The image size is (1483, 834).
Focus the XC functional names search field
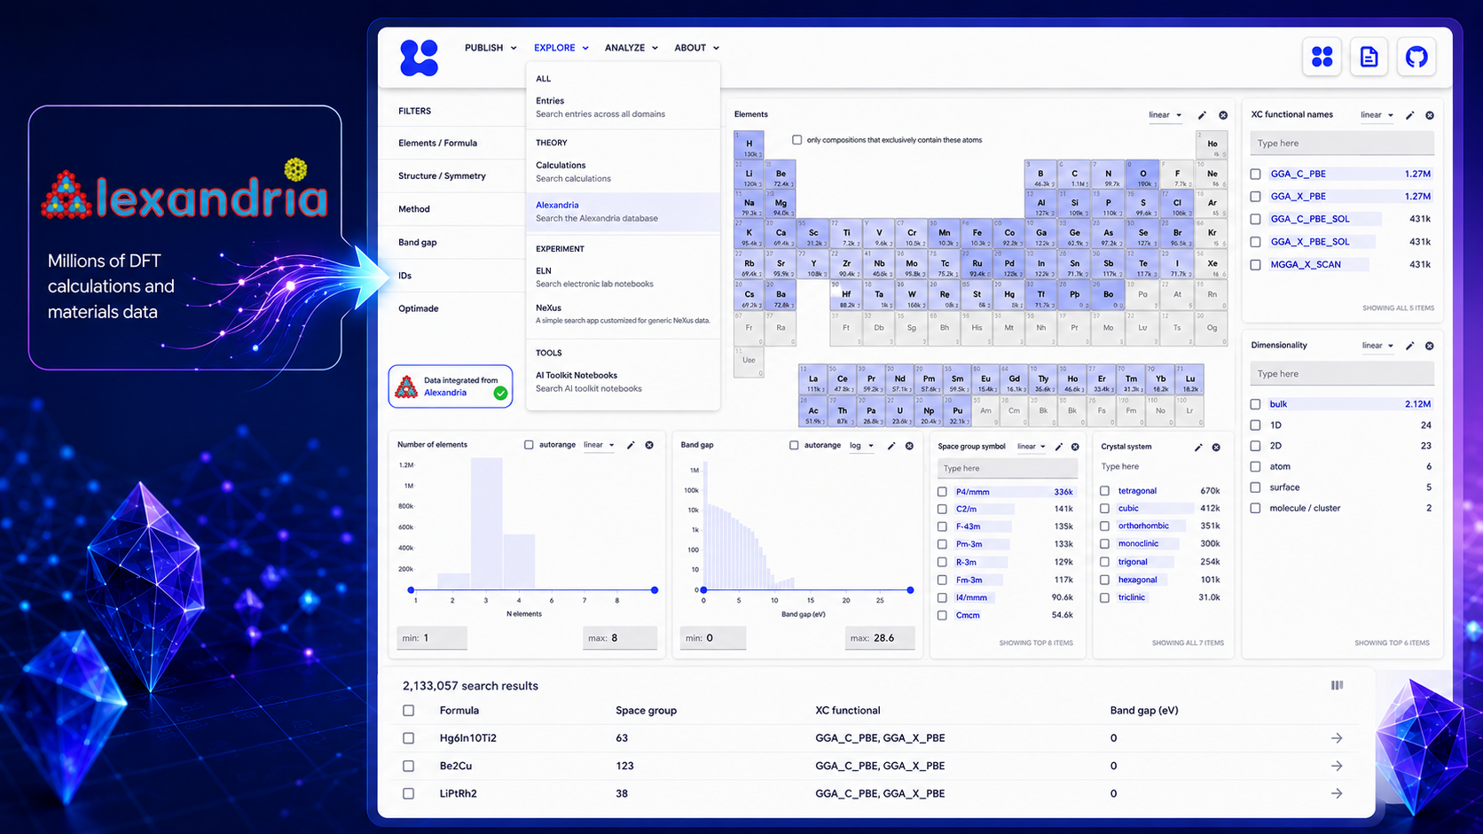[1342, 143]
